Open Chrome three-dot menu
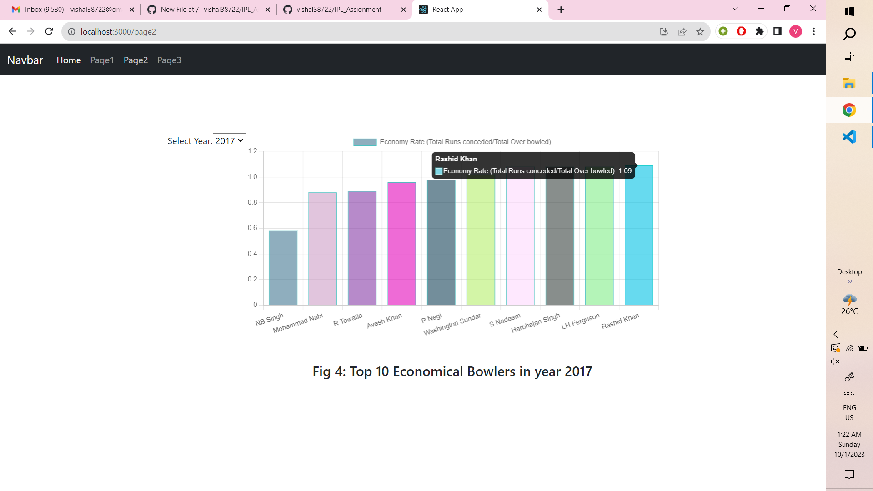The image size is (873, 491). [814, 31]
